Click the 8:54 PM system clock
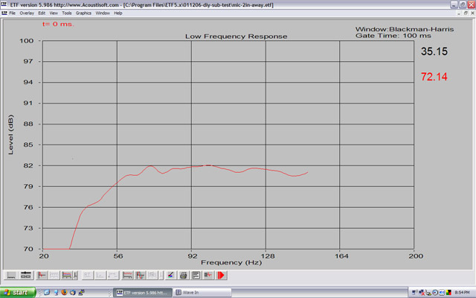This screenshot has height=298, width=476. pos(462,293)
